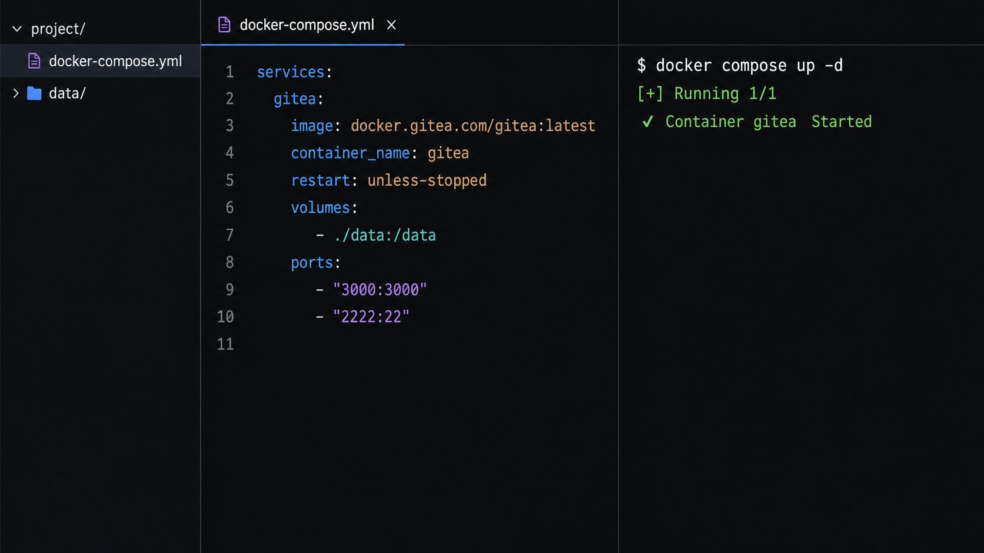Image resolution: width=984 pixels, height=553 pixels.
Task: Click the 'restart' key on line 5
Action: pos(320,180)
